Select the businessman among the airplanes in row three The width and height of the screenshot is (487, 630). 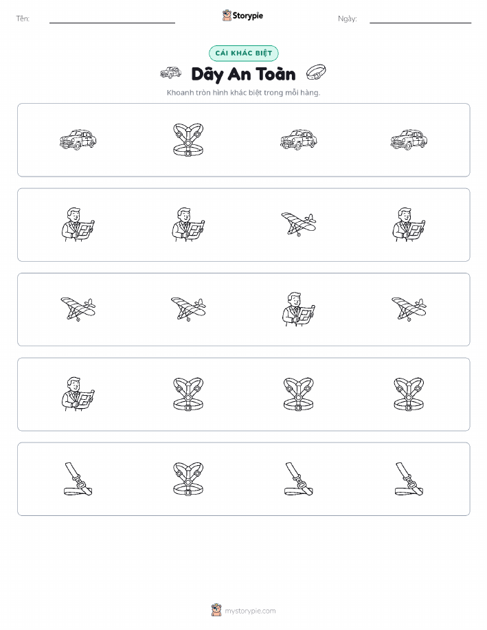(299, 309)
